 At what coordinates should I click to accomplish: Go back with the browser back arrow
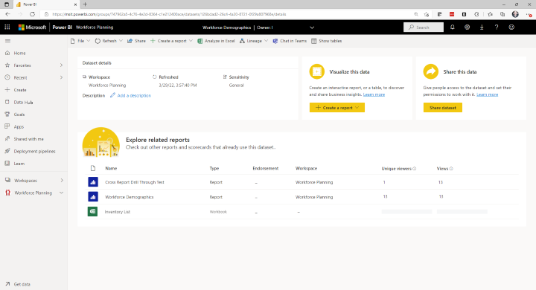[x=8, y=14]
